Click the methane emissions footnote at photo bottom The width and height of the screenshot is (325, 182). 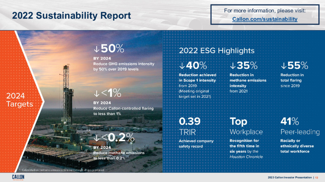point(62,170)
